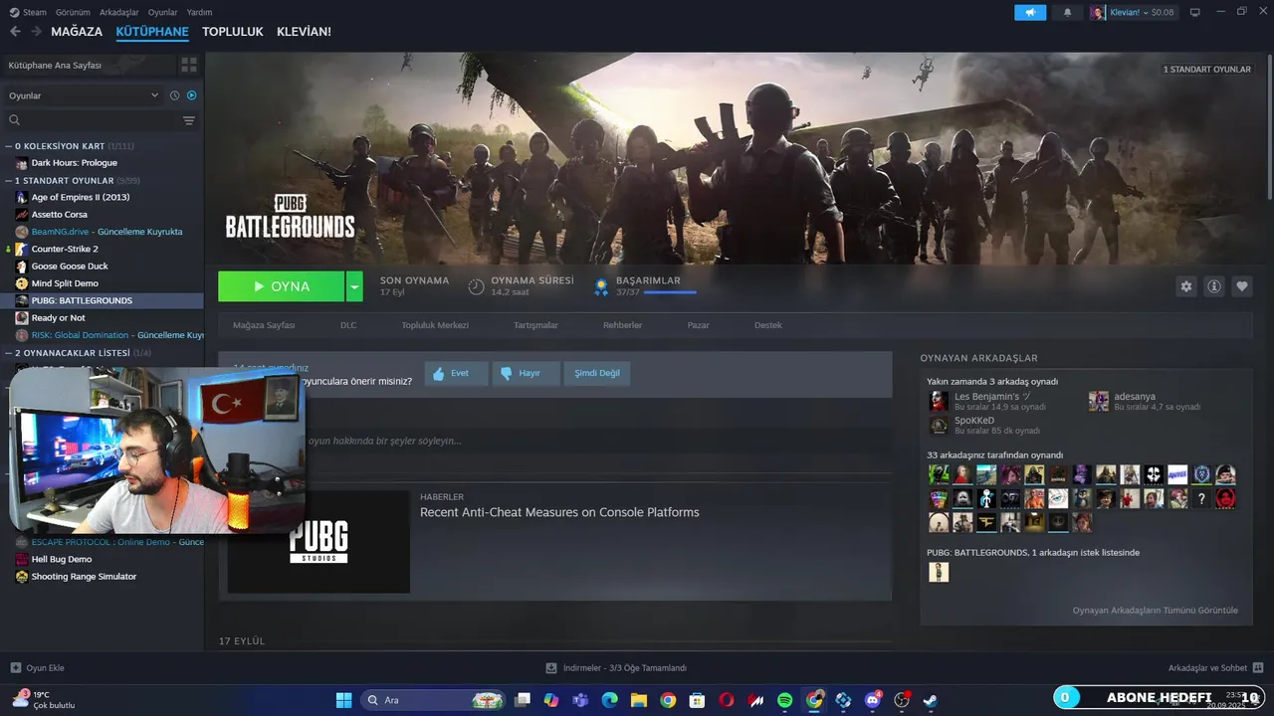This screenshot has width=1274, height=716.
Task: Switch to the MAĞAZA tab
Action: point(77,32)
